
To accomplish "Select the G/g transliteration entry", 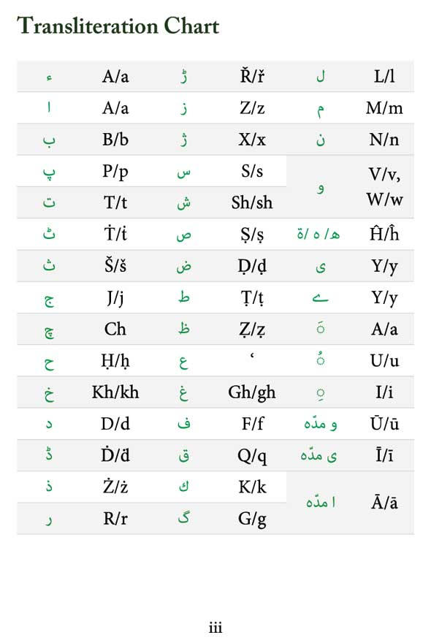I will 252,520.
